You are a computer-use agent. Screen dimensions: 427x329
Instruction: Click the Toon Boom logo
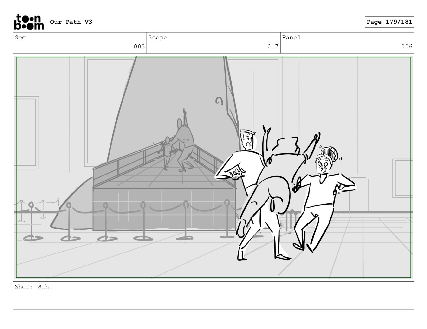(29, 22)
